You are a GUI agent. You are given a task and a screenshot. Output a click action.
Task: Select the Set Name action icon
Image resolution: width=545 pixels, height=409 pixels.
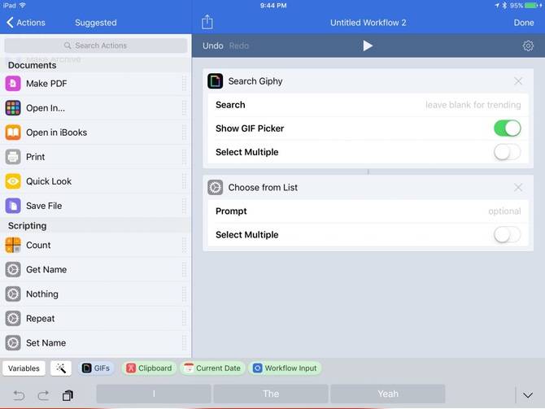pos(13,342)
